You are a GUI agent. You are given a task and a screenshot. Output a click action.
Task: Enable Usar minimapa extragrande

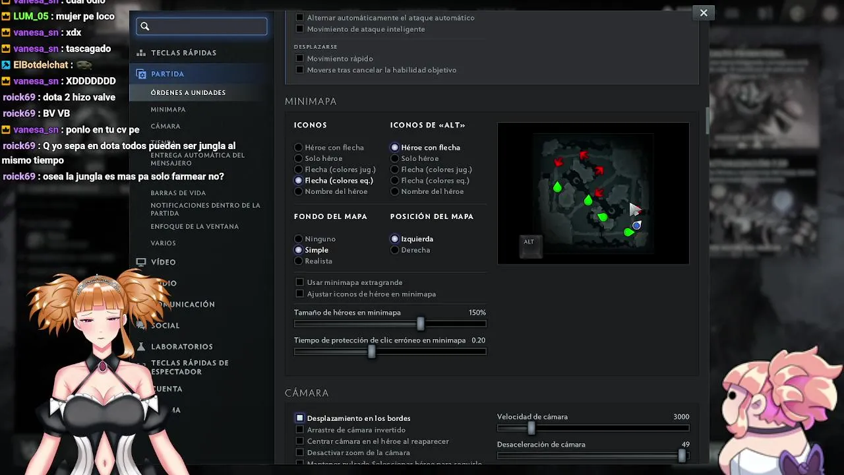pyautogui.click(x=300, y=282)
